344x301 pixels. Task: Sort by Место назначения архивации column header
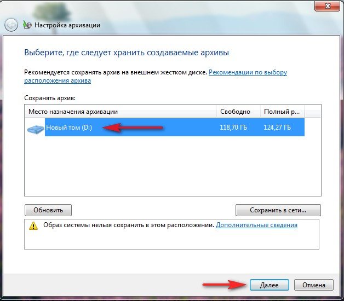tap(121, 112)
